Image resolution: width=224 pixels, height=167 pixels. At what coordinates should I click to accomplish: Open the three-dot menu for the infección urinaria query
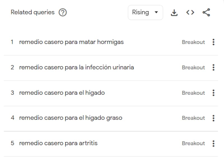point(213,67)
